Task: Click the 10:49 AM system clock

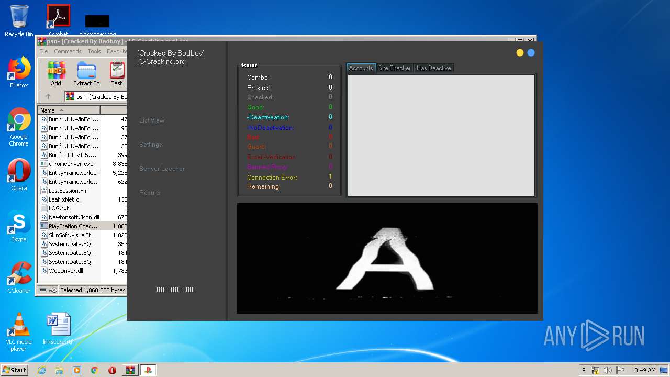Action: coord(643,370)
